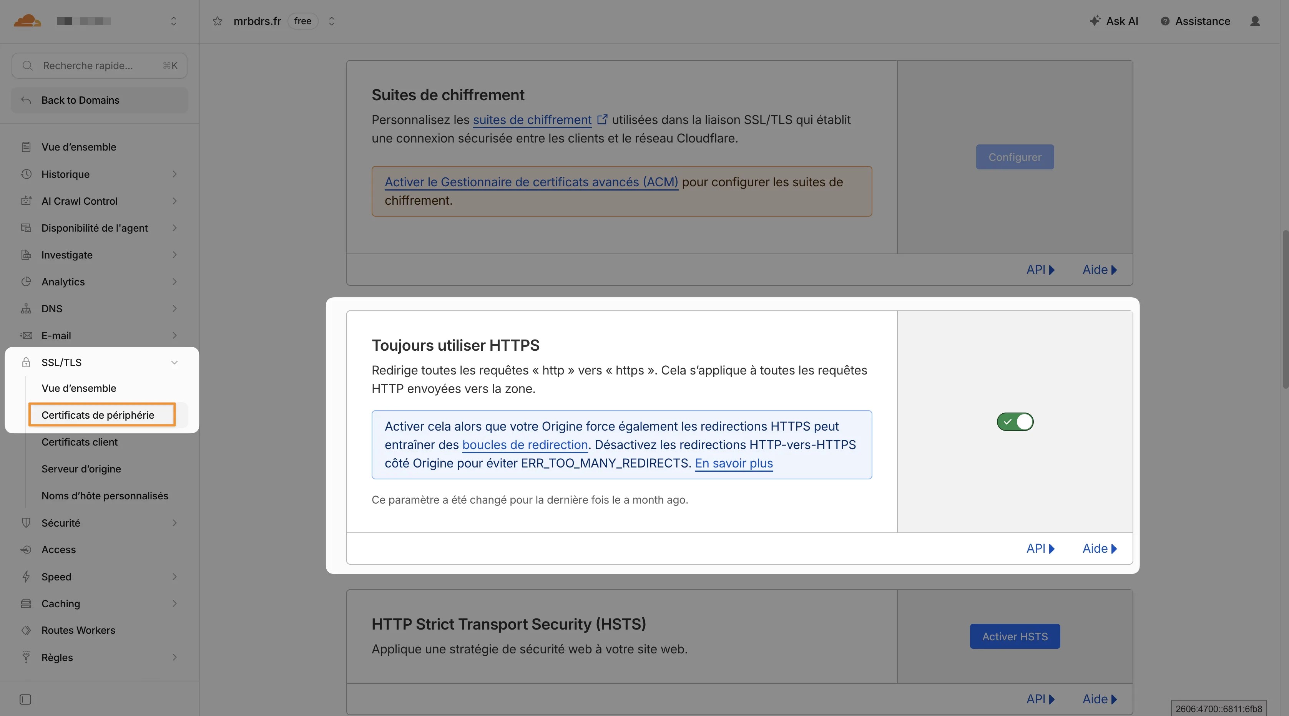Click the E-mail envelope icon

(26, 335)
